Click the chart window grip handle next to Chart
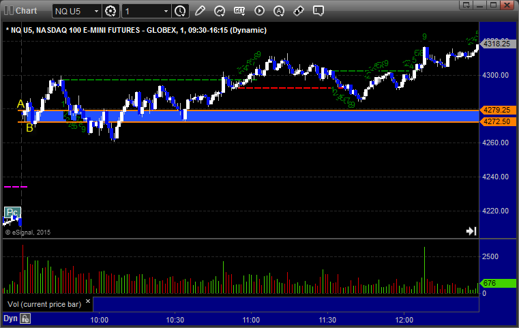 point(9,11)
